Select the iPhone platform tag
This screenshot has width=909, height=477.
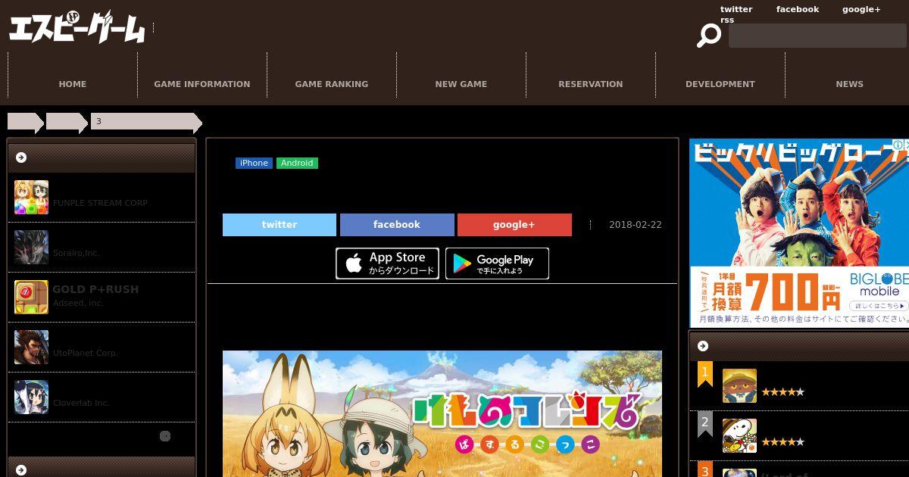254,163
